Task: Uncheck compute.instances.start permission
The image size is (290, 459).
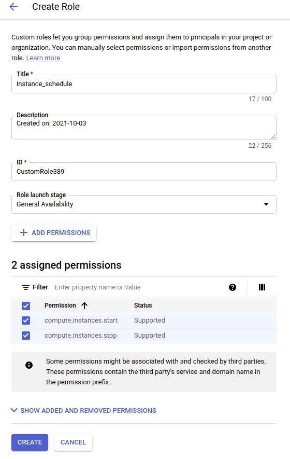Action: point(26,321)
